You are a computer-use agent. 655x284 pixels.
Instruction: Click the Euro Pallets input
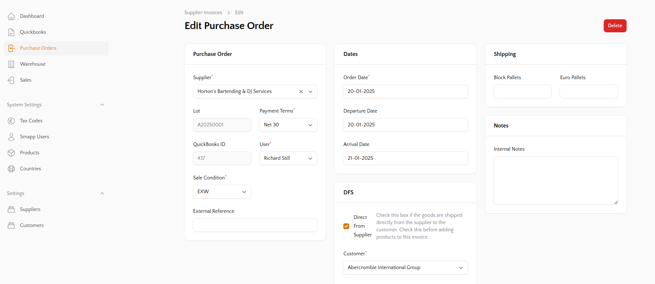coord(589,92)
